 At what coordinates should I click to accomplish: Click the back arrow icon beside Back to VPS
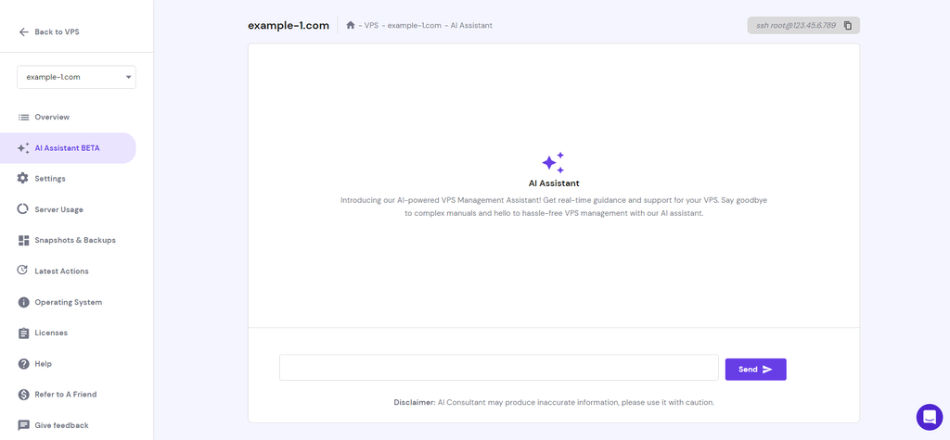(23, 32)
